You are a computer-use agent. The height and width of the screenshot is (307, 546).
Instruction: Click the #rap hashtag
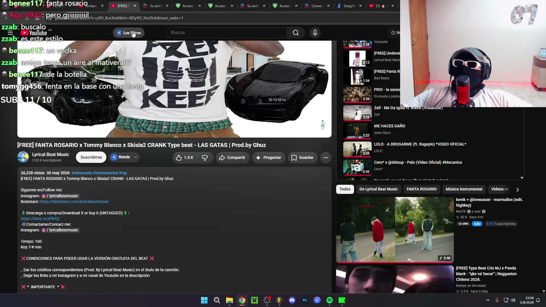coord(123,173)
